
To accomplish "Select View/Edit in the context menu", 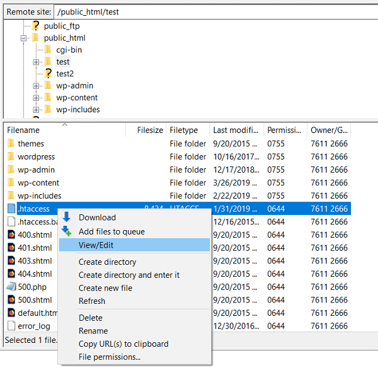I will 134,245.
